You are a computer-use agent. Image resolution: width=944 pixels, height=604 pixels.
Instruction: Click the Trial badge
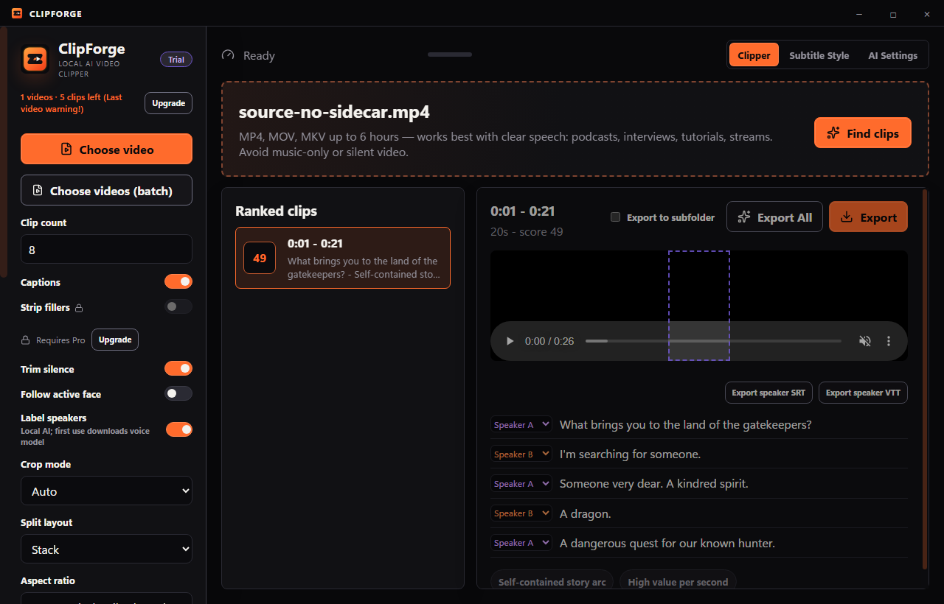pos(176,60)
